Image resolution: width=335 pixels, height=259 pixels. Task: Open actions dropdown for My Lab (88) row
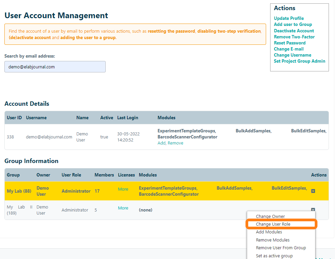click(x=313, y=191)
